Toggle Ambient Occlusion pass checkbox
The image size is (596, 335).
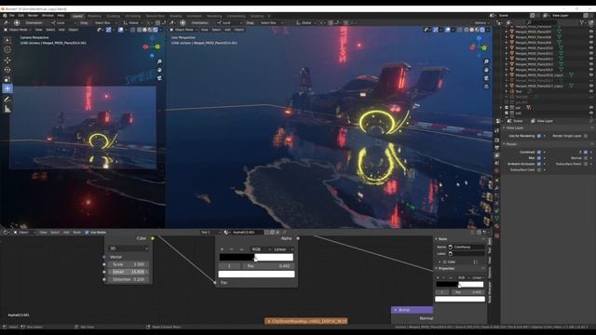click(x=539, y=164)
